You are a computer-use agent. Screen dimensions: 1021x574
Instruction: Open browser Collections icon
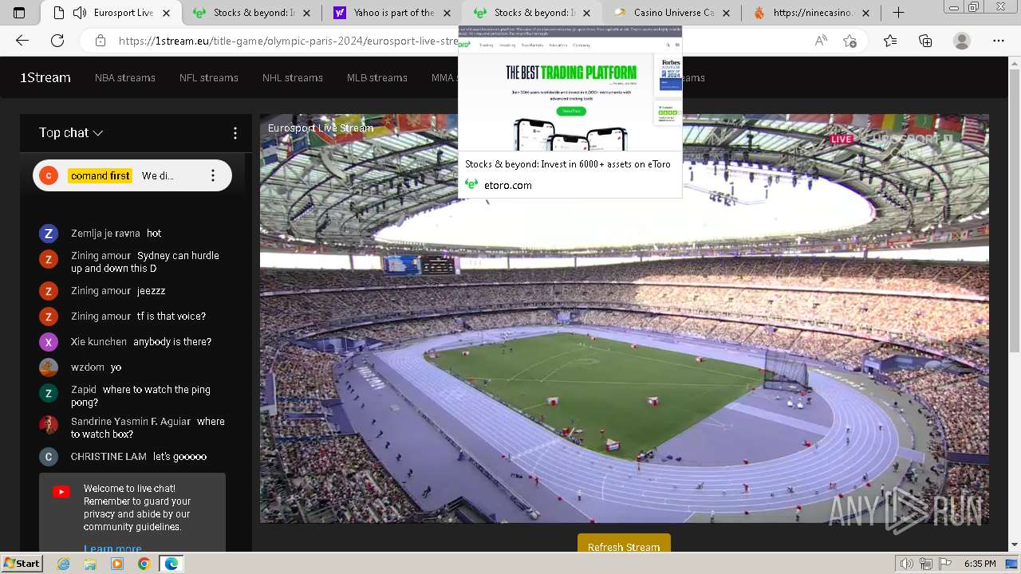click(x=925, y=41)
